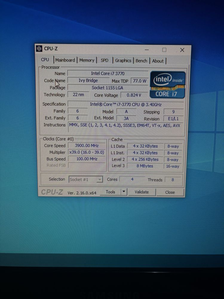This screenshot has width=224, height=299.
Task: Click the Intel Core i7 logo badge
Action: (168, 85)
